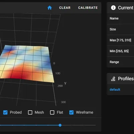Click the Range row
The width and height of the screenshot is (134, 134).
[121, 62]
